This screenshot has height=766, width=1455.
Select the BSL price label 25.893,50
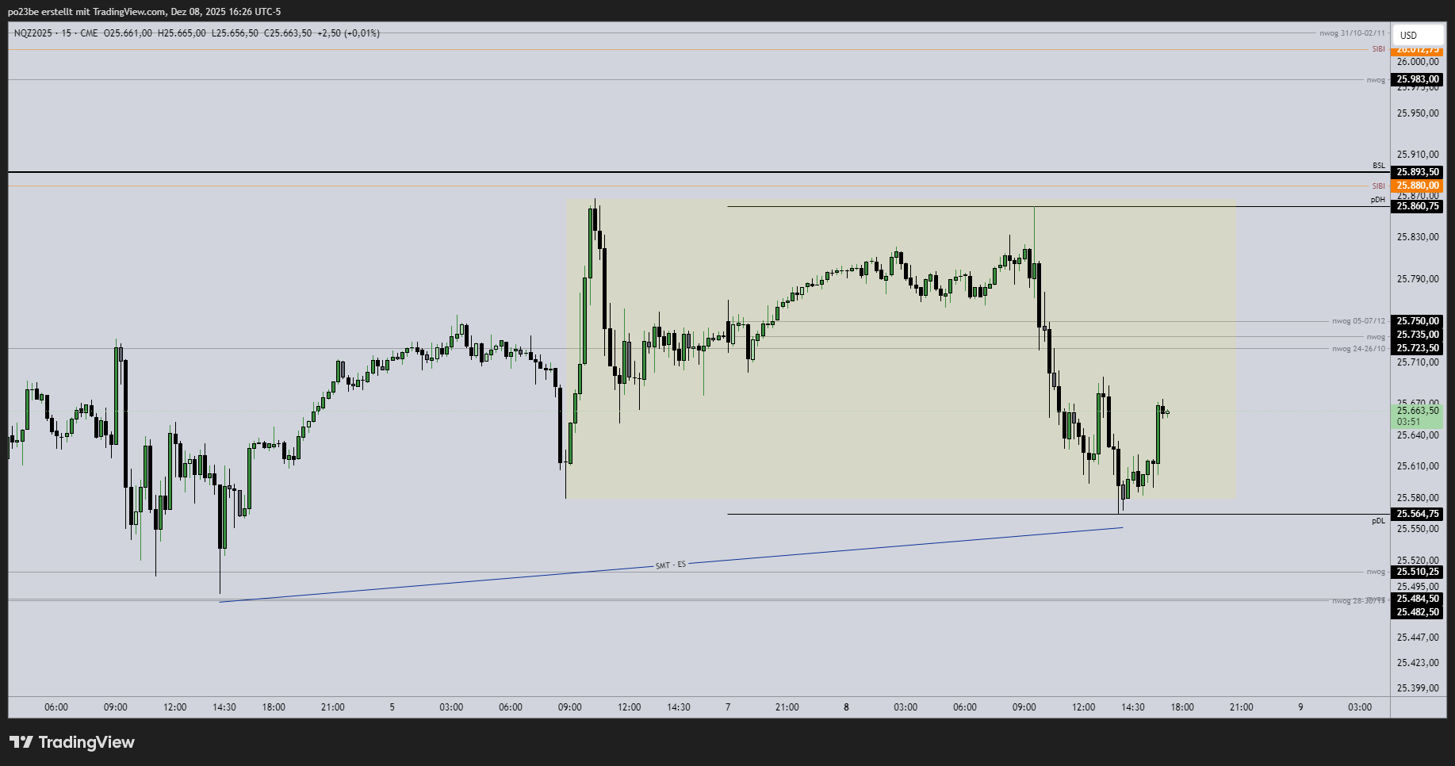1419,171
